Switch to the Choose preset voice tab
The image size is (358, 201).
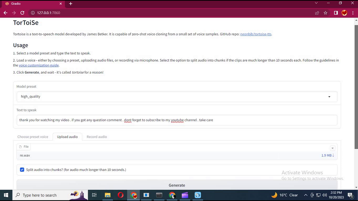[33, 137]
